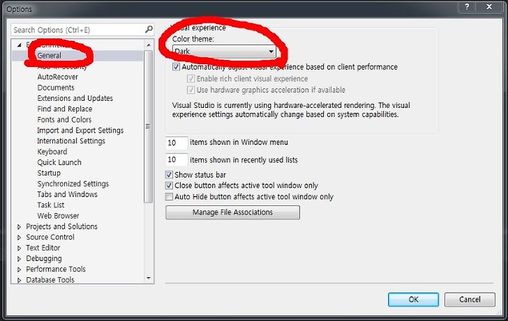Open Quick Launch settings
508x321 pixels.
click(59, 162)
